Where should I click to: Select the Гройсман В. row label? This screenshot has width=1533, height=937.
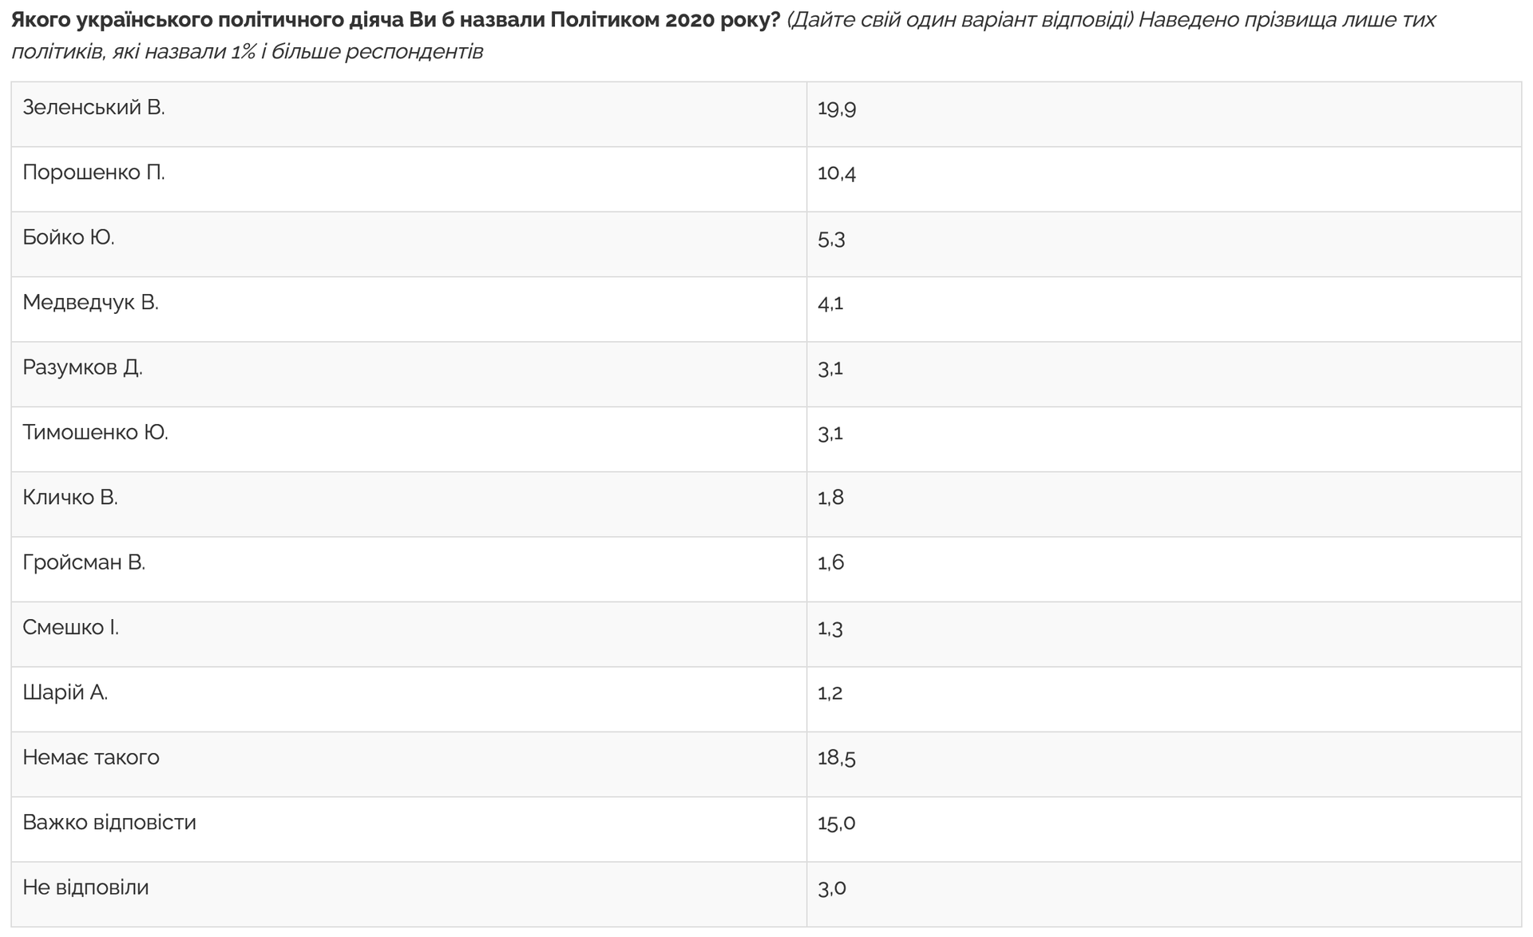pos(84,563)
